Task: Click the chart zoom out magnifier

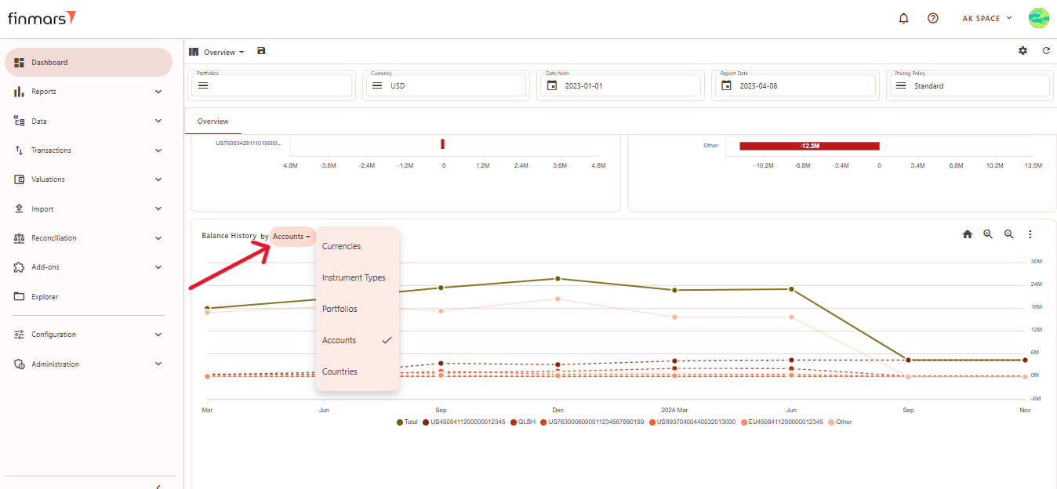Action: [x=1009, y=234]
